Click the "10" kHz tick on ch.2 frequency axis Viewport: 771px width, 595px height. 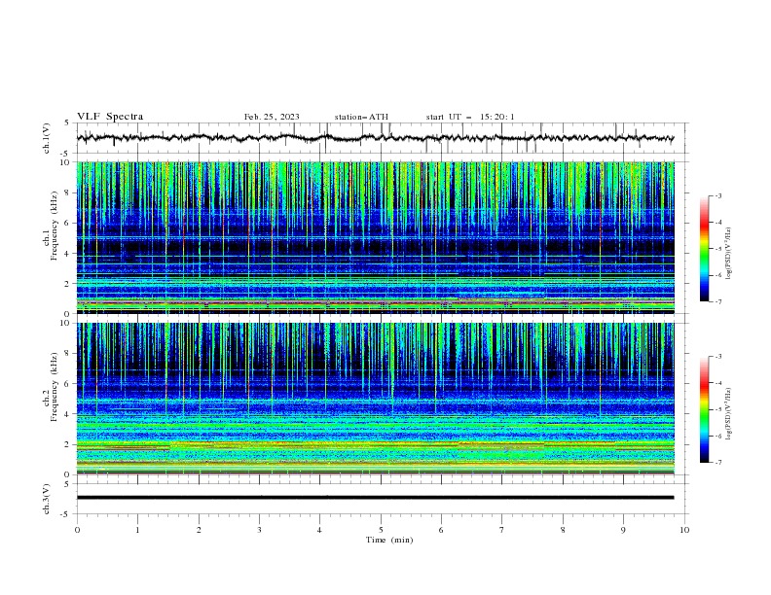[66, 323]
